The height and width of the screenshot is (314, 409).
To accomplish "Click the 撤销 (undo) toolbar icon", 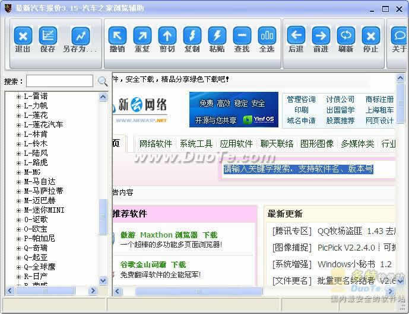I will (x=118, y=36).
